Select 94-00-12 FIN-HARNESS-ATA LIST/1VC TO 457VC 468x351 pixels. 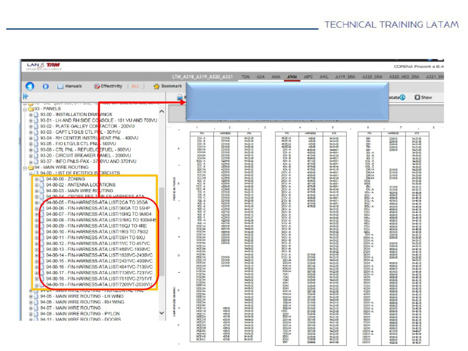[98, 244]
